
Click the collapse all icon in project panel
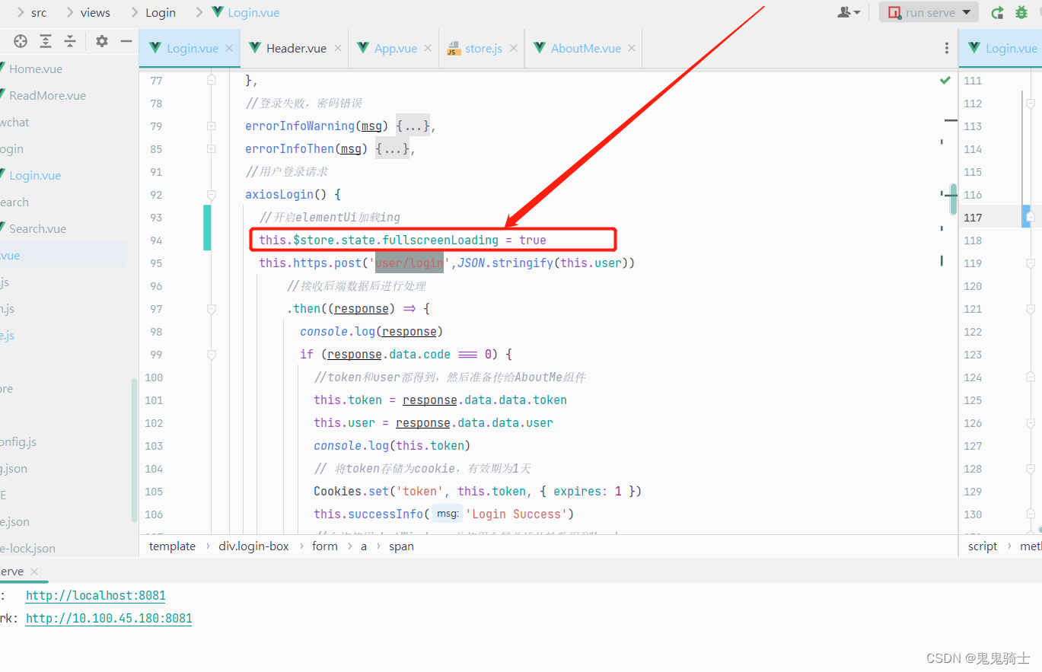click(x=70, y=41)
